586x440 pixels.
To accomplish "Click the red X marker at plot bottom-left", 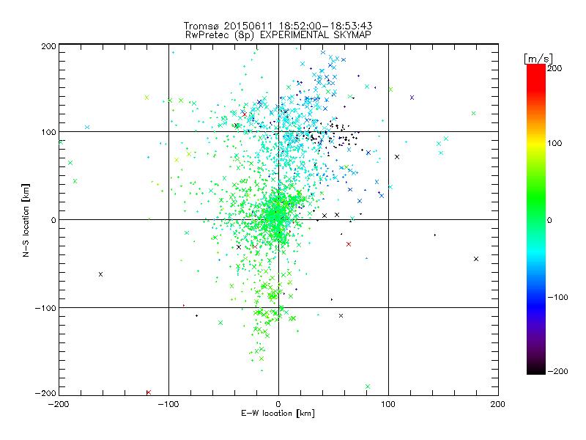I will point(149,392).
